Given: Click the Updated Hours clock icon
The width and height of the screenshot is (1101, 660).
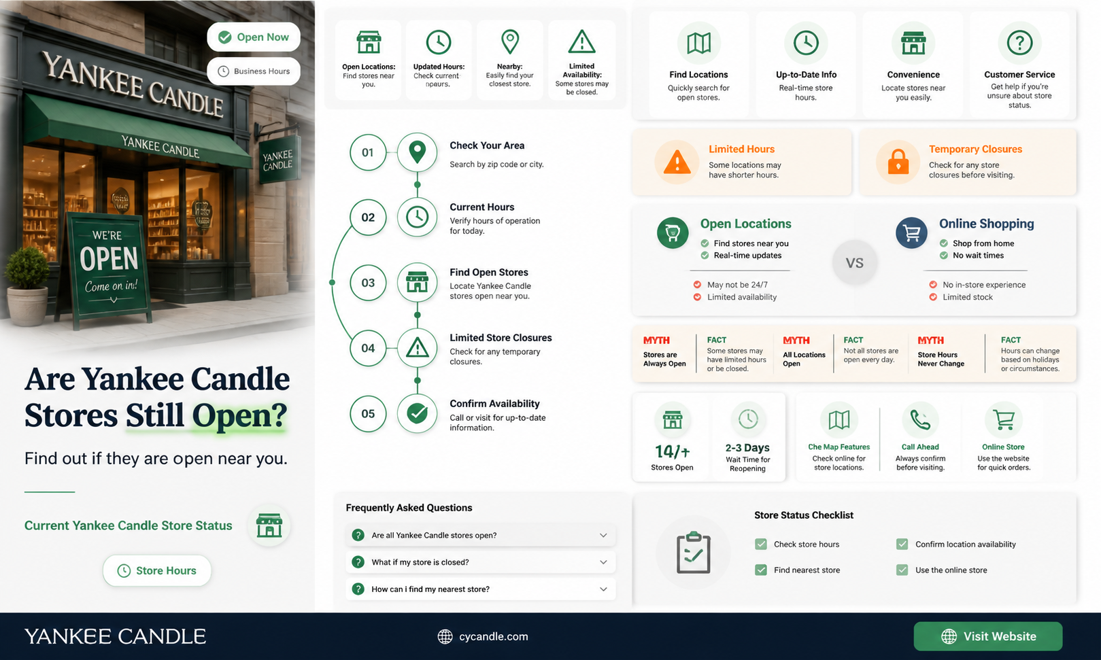Looking at the screenshot, I should coord(439,42).
